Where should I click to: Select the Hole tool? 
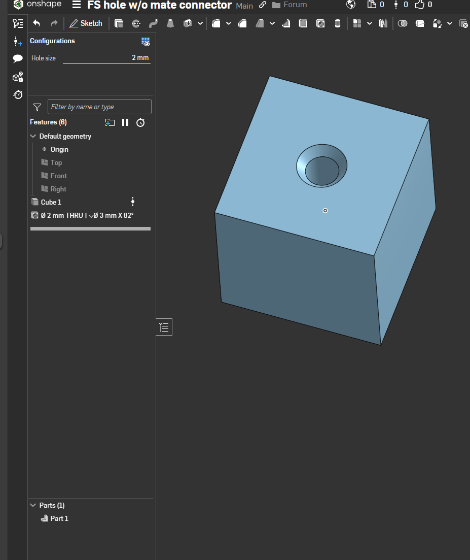pyautogui.click(x=320, y=23)
